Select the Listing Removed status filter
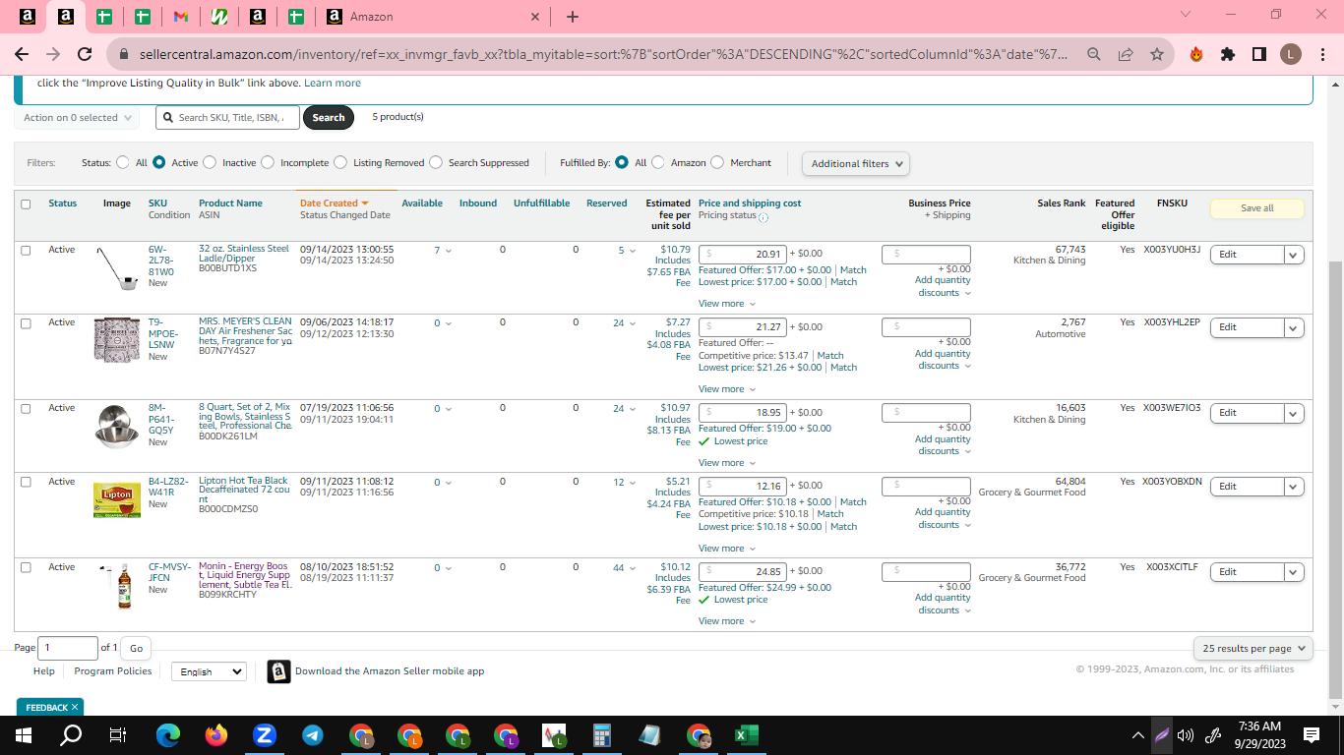 (340, 162)
